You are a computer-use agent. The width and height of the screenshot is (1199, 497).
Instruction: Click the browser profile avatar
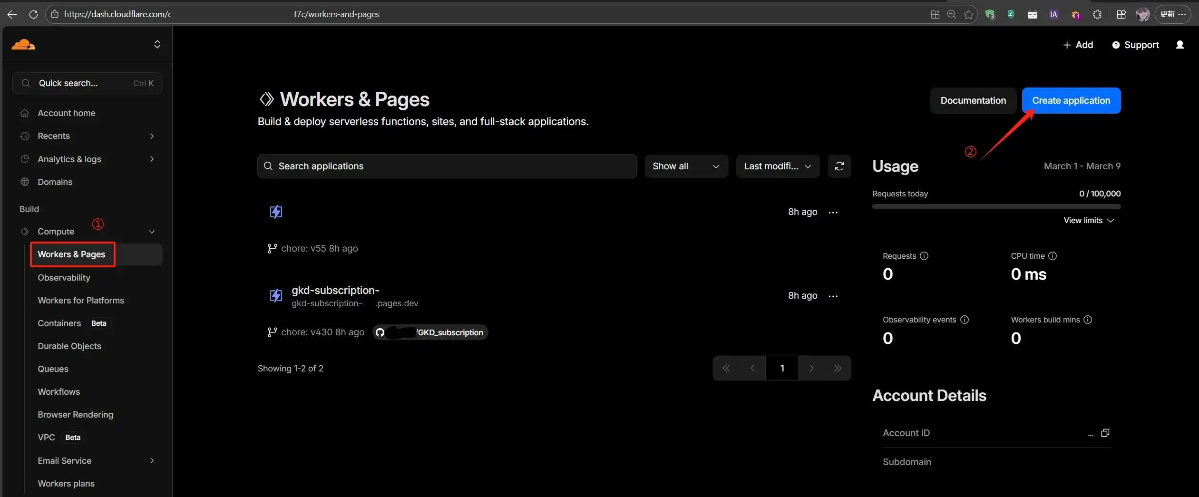(x=1142, y=14)
